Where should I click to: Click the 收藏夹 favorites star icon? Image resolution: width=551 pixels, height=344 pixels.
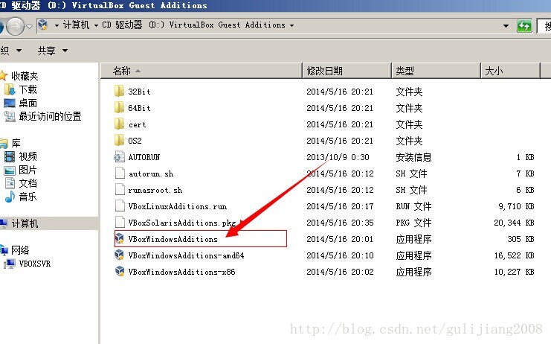coord(4,76)
